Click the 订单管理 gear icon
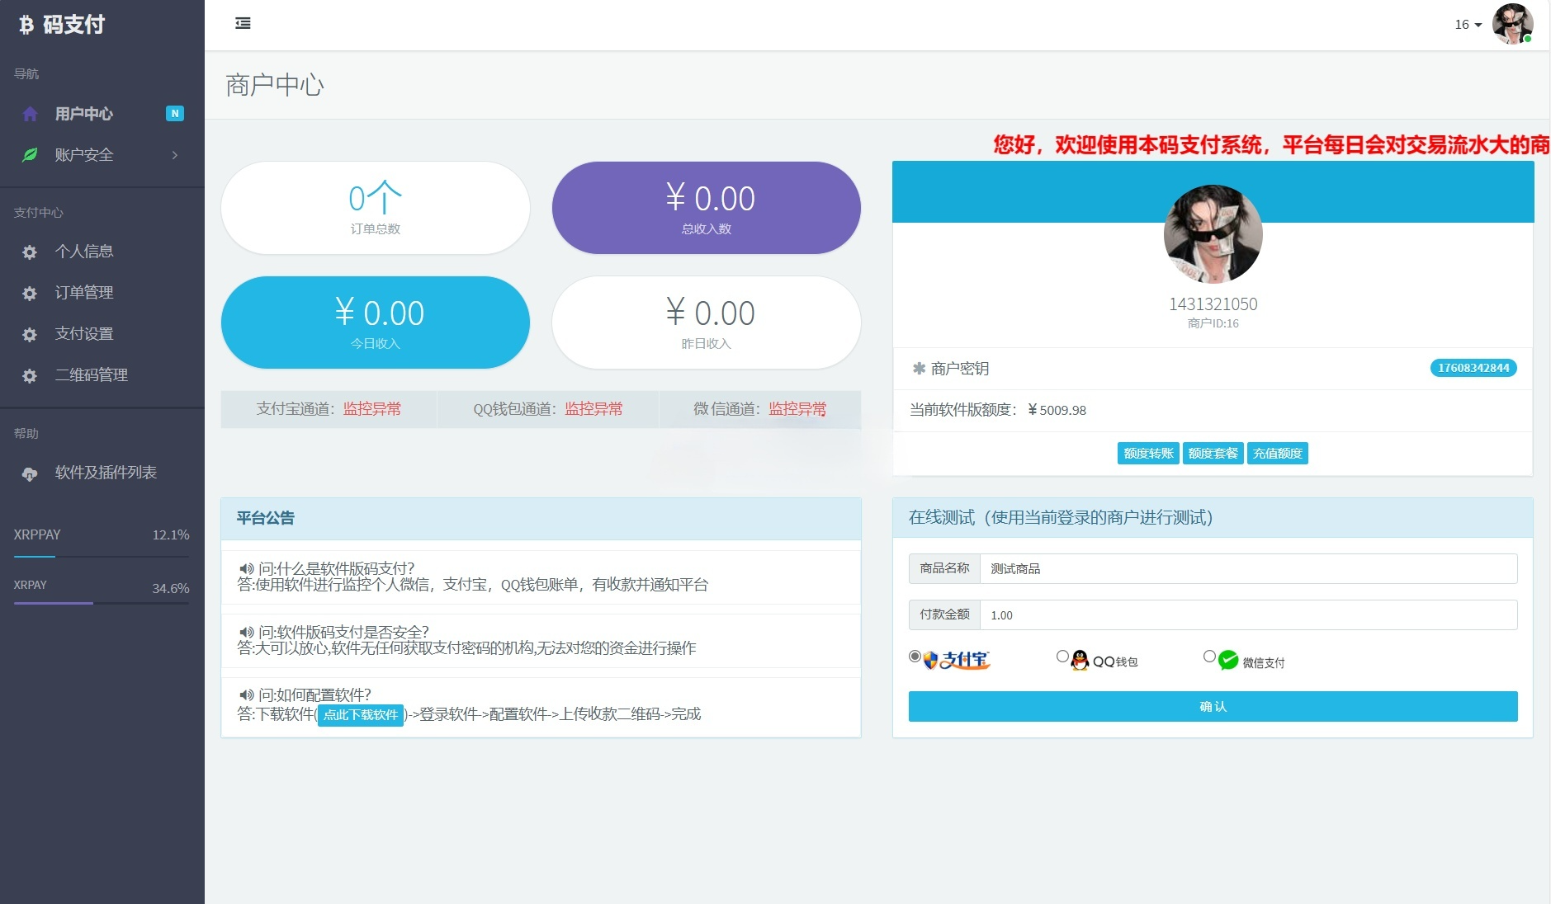This screenshot has width=1551, height=904. coord(30,293)
